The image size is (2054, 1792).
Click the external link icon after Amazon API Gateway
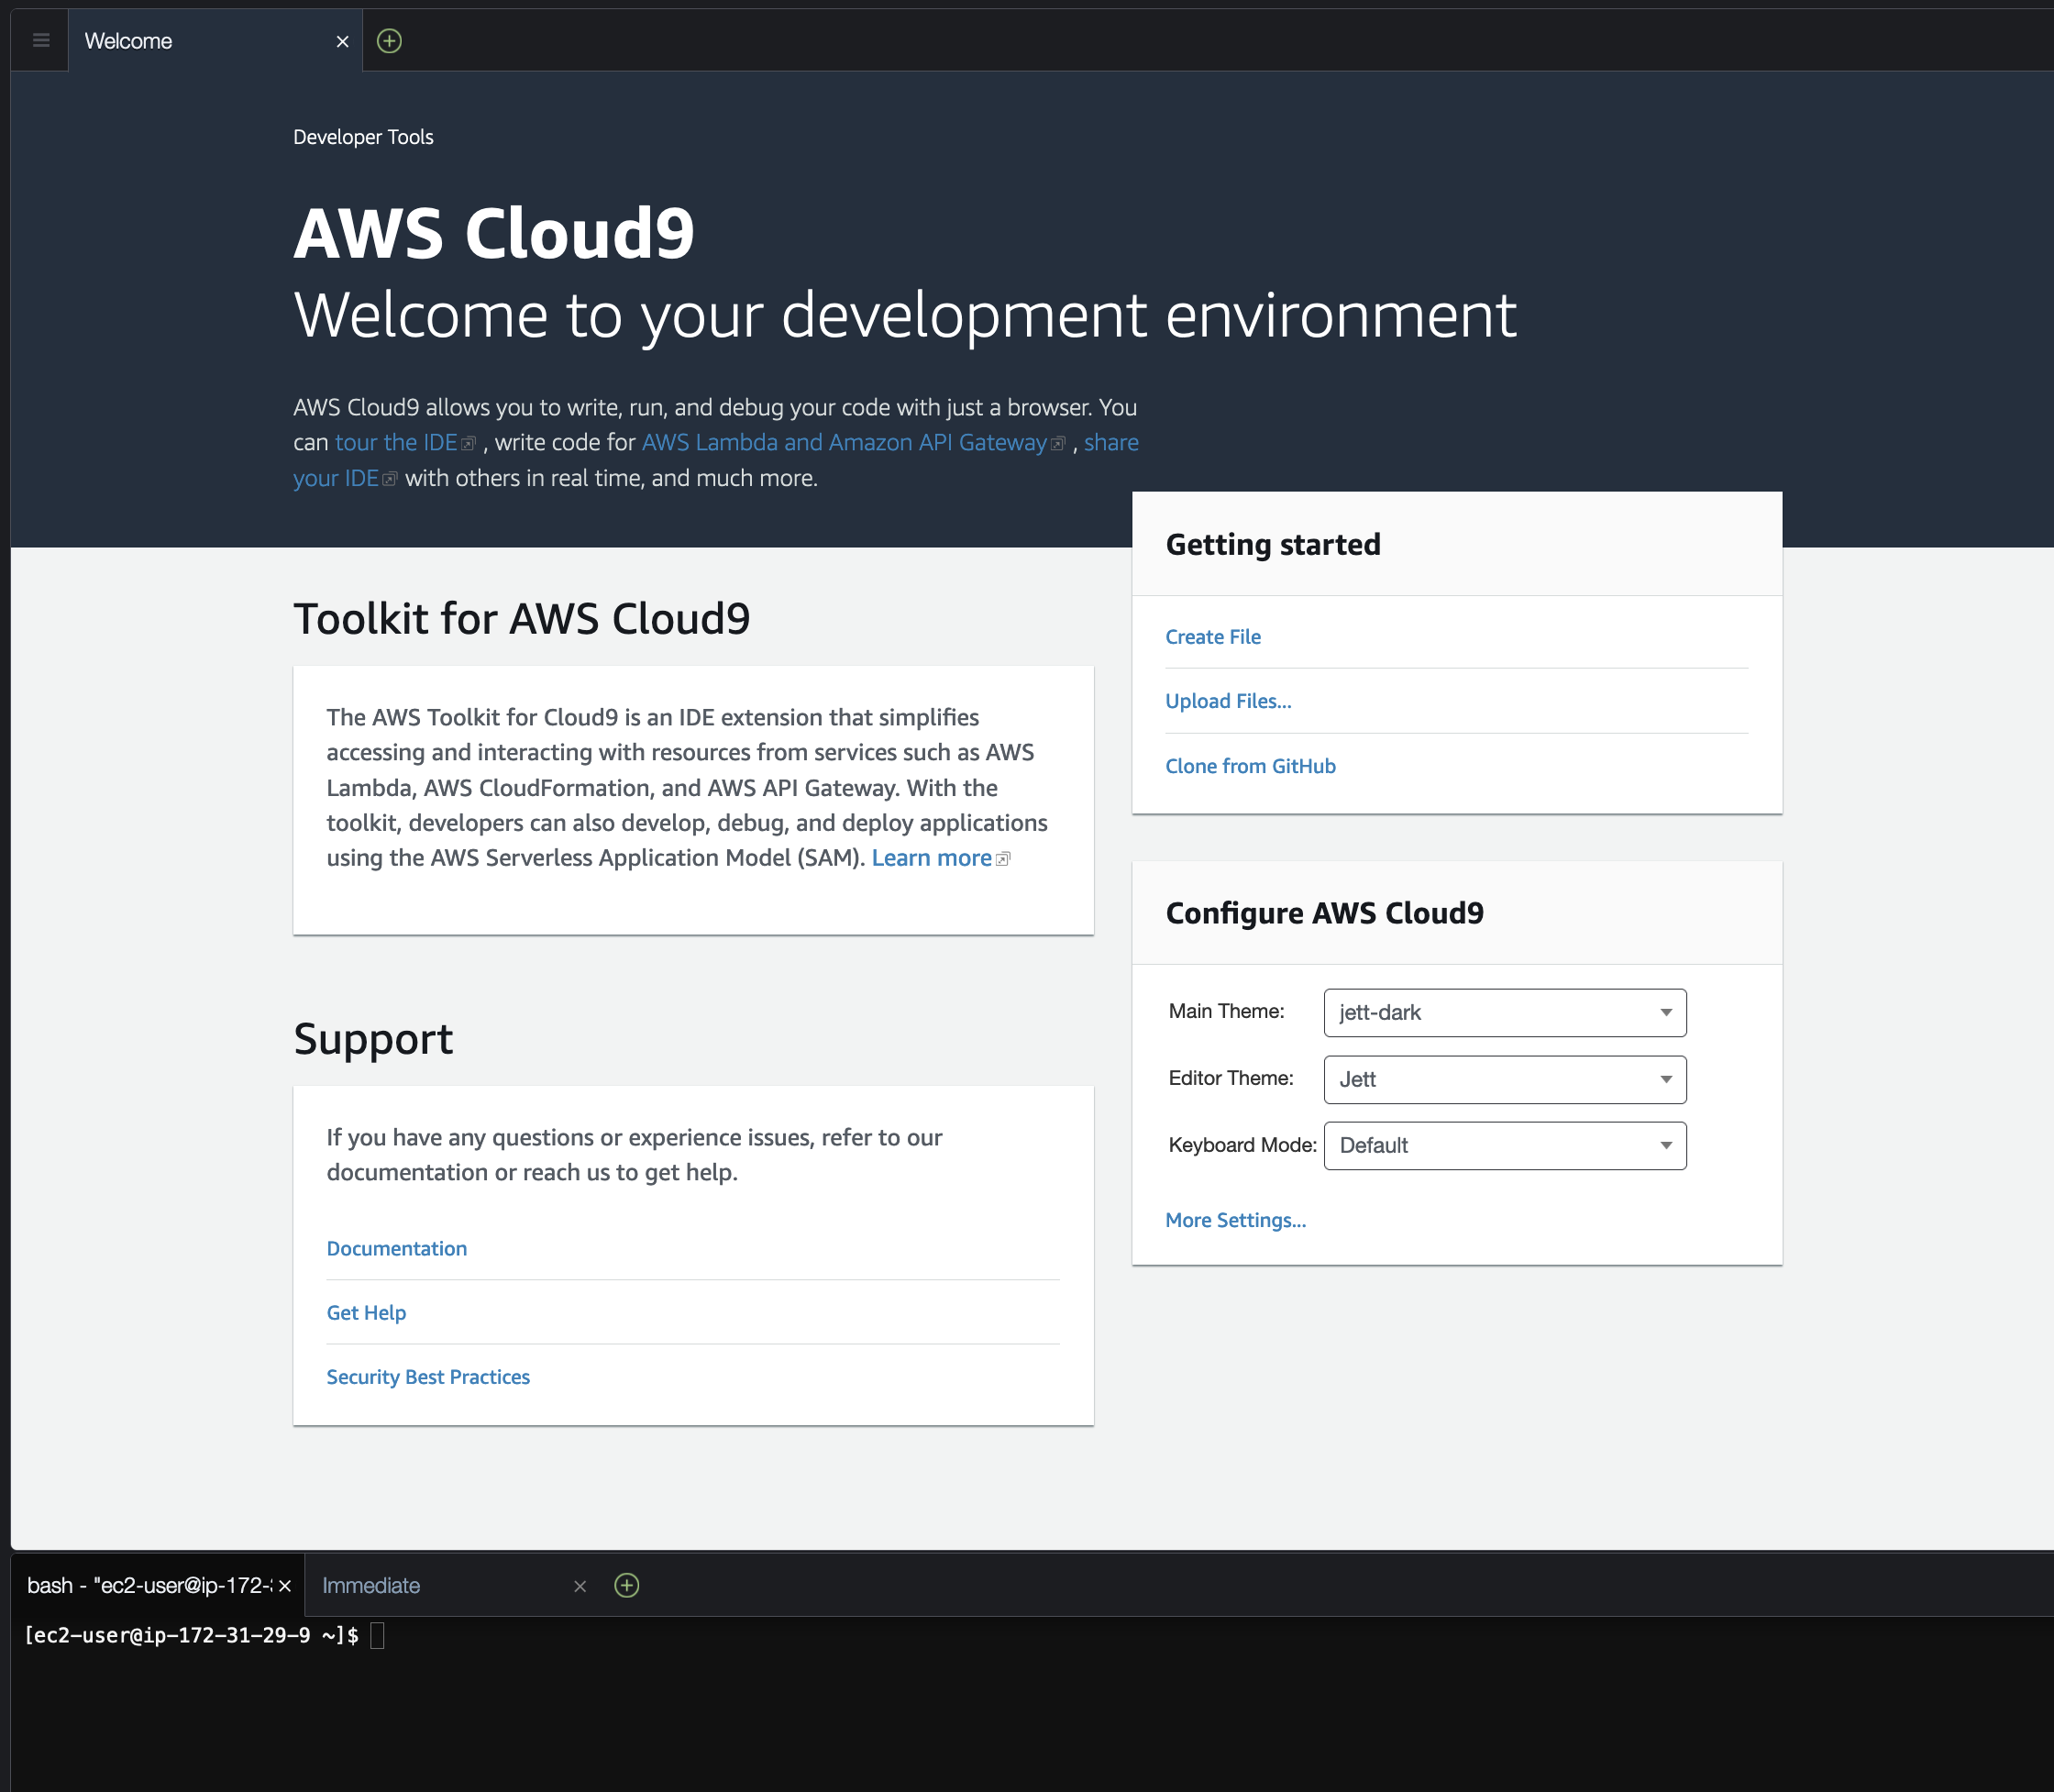pos(1058,444)
